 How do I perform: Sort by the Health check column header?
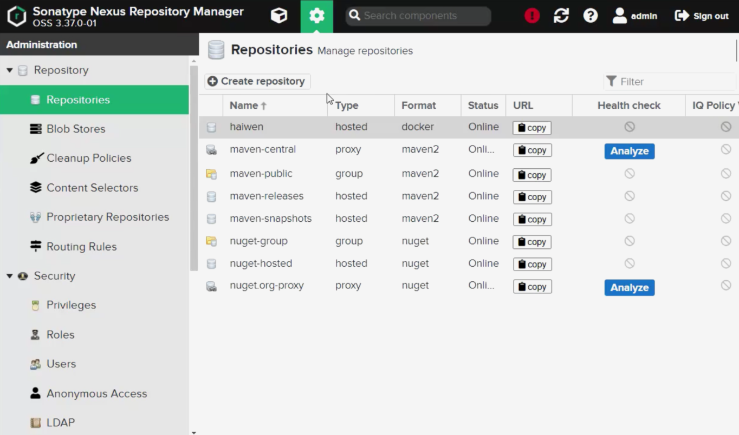(x=628, y=106)
